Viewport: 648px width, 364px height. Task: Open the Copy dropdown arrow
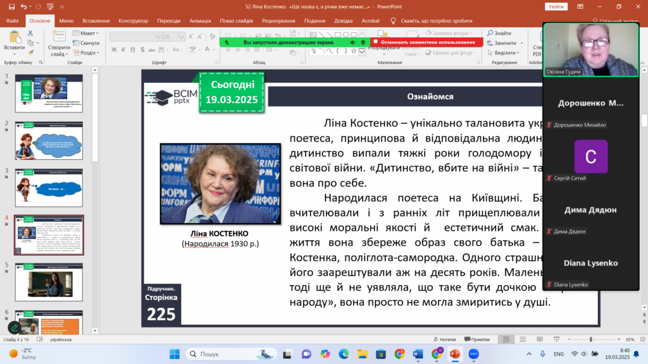[37, 43]
